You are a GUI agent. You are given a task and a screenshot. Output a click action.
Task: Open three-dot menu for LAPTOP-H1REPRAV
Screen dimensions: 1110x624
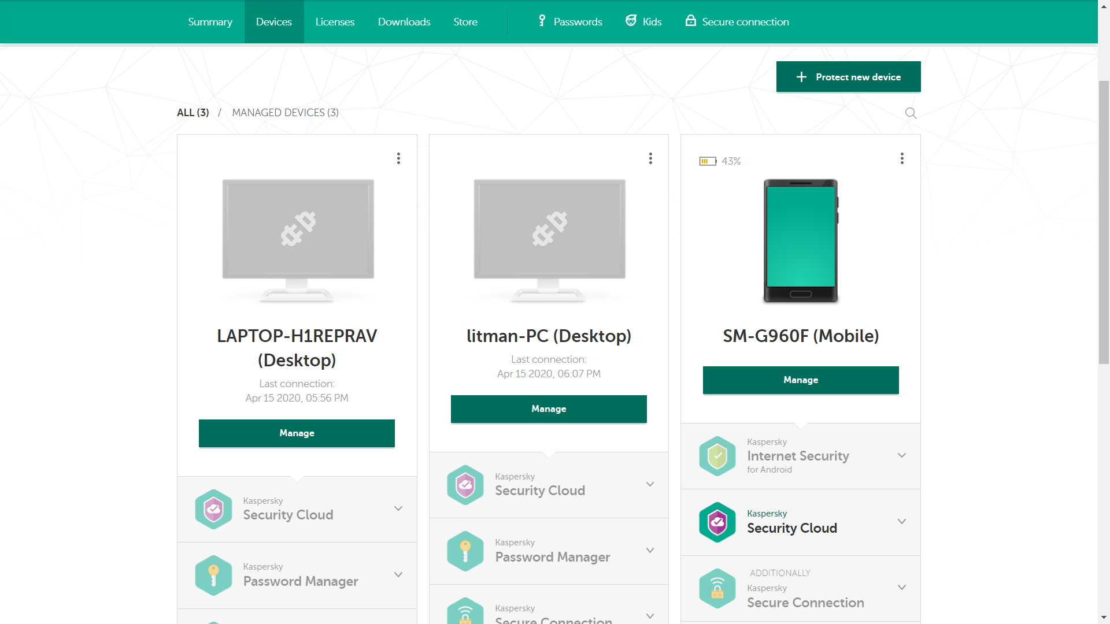click(398, 158)
